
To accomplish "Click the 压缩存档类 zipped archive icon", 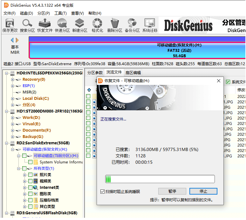I will pyautogui.click(x=36, y=200).
